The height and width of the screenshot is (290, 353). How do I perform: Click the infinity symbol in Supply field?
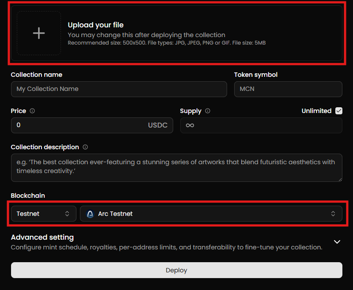click(190, 125)
